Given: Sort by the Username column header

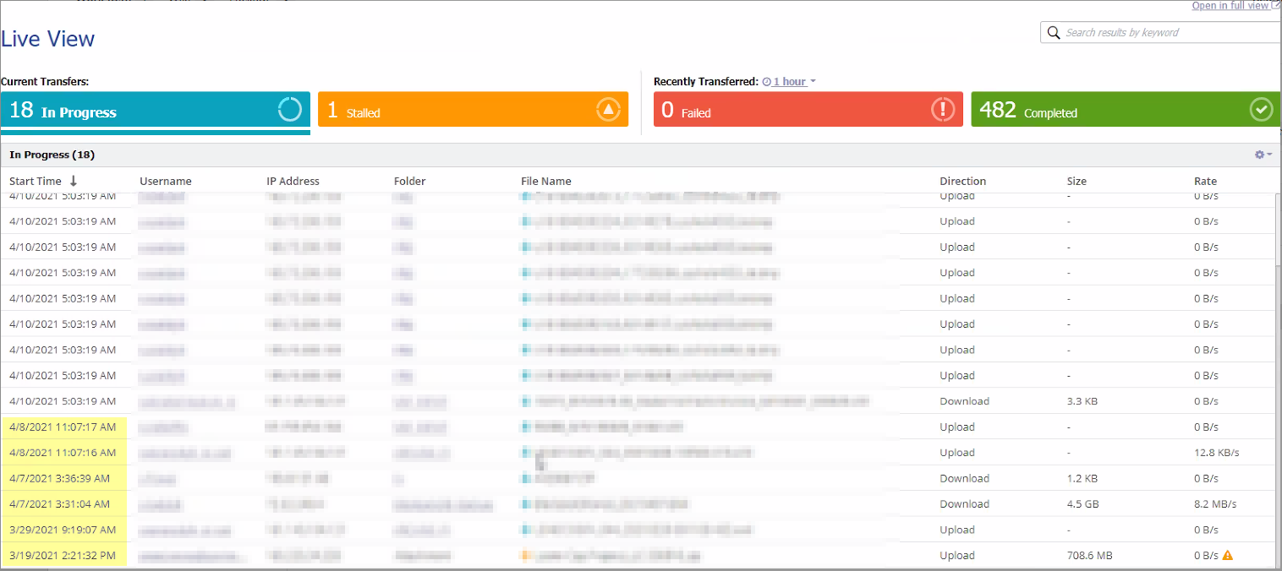Looking at the screenshot, I should [x=166, y=181].
